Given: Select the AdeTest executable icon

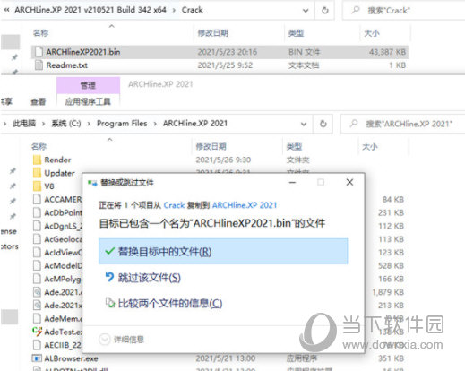Looking at the screenshot, I should click(x=37, y=332).
